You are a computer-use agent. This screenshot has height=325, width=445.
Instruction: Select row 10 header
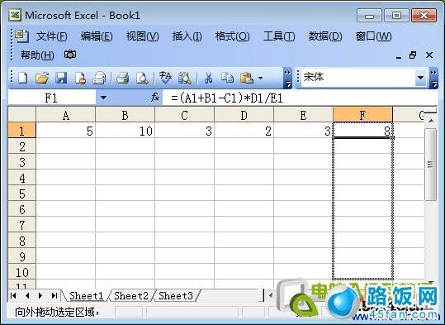coord(21,272)
